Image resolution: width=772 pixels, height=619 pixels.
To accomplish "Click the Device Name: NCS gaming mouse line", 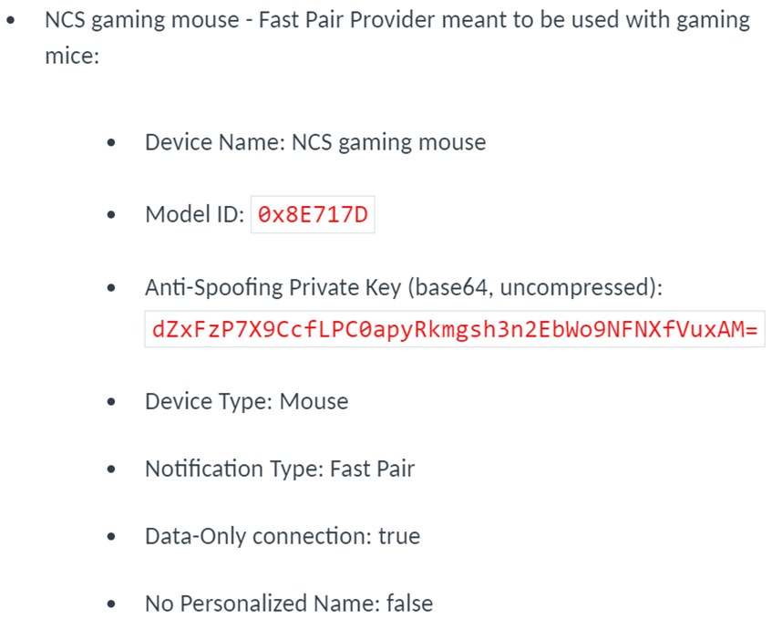I will coord(315,142).
